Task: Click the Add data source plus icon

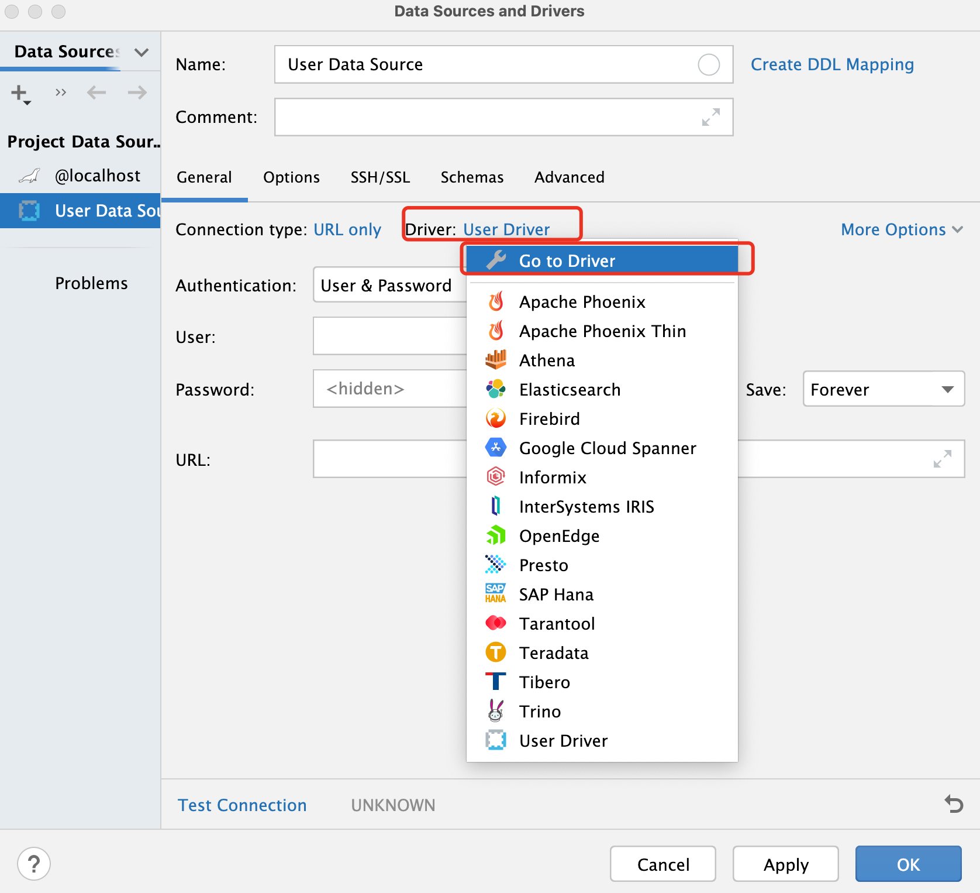Action: coord(20,93)
